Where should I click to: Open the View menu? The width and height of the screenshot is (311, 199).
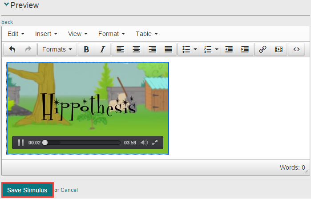(78, 34)
